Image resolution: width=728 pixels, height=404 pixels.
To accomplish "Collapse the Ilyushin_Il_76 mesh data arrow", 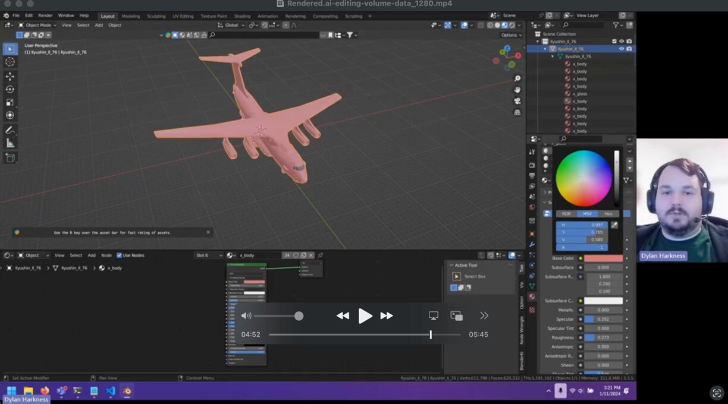I will (x=553, y=56).
